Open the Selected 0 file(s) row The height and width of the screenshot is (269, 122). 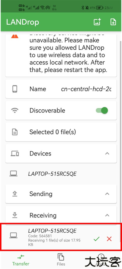[x=61, y=132]
